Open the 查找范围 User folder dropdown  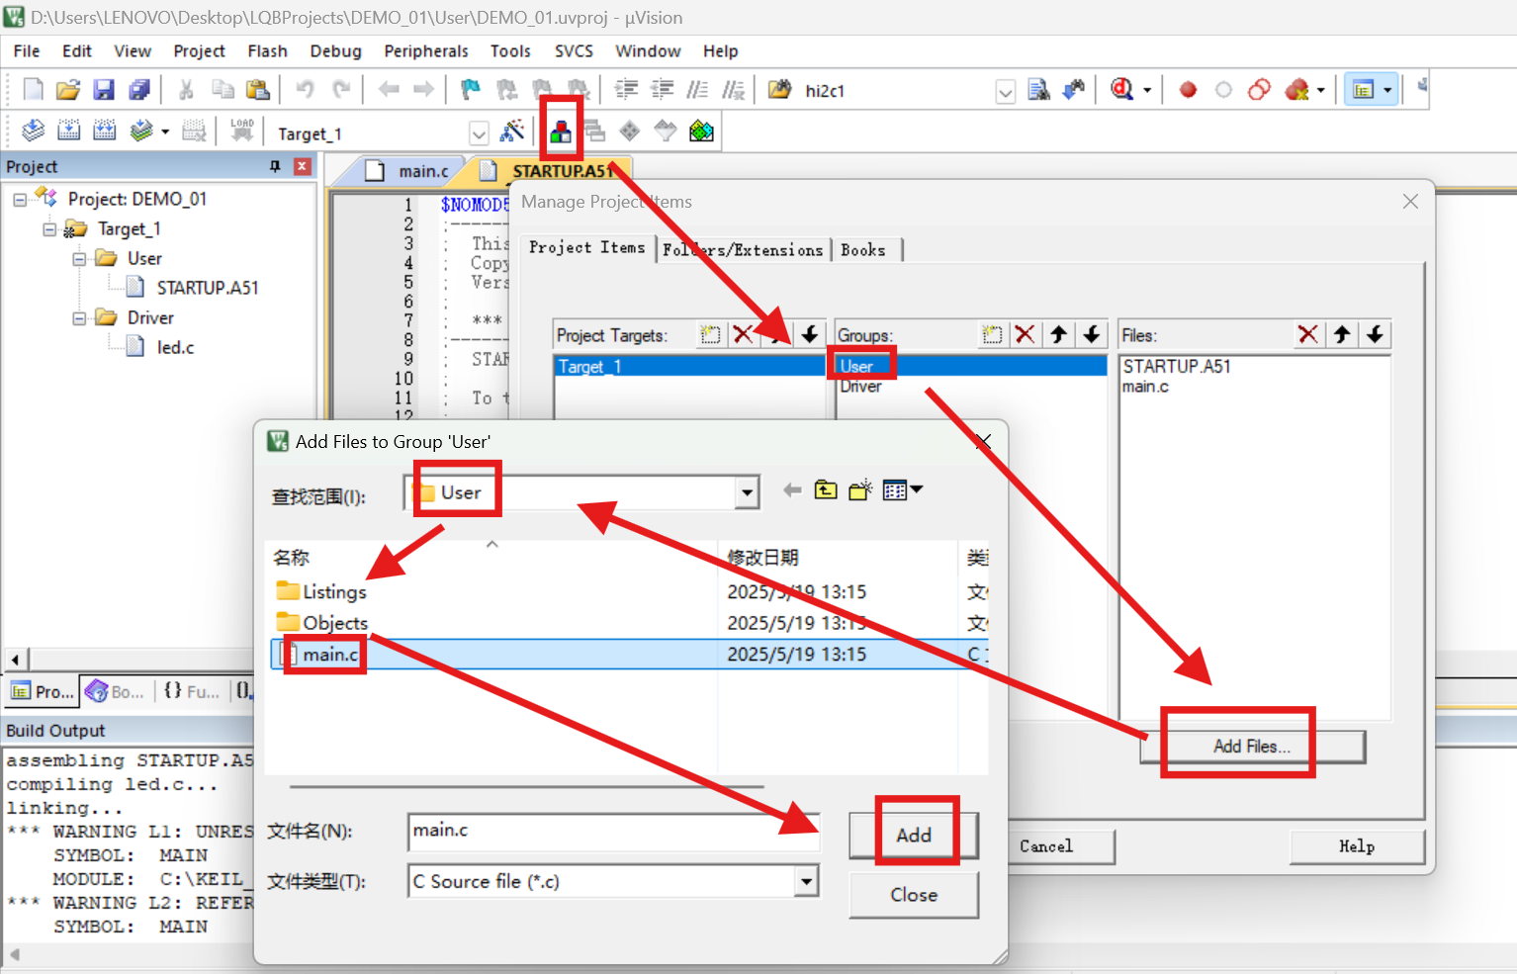pos(747,491)
